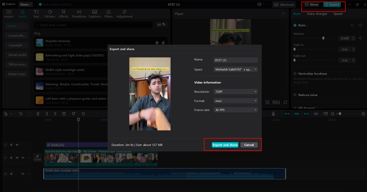Image resolution: width=367 pixels, height=192 pixels.
Task: Switch to the Voice changer tab
Action: pyautogui.click(x=317, y=14)
